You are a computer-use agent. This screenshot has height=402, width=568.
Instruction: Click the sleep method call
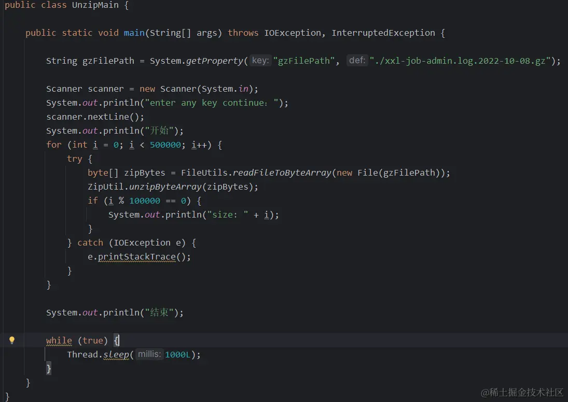point(116,355)
